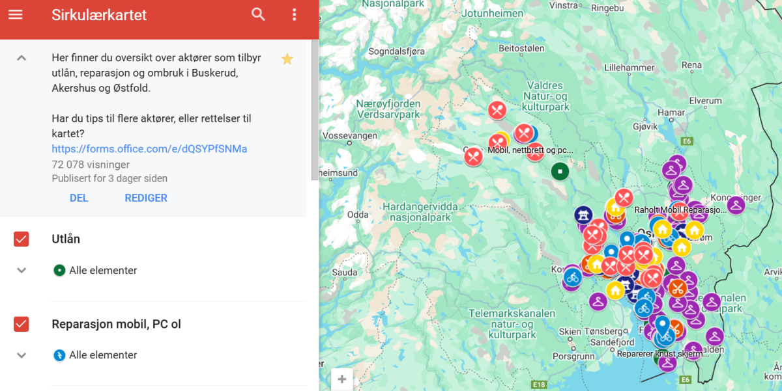Viewport: 782px width, 391px height.
Task: Click the green Utlån marker on the map
Action: click(560, 172)
